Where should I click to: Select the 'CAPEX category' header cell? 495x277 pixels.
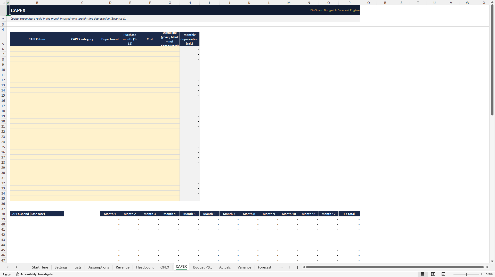coord(82,39)
